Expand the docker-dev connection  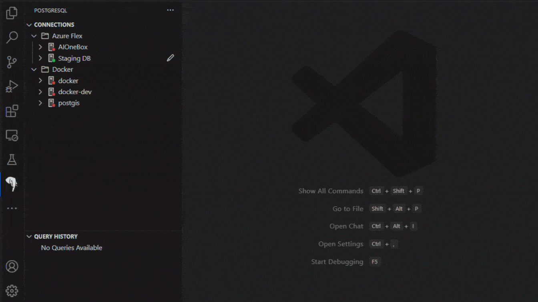tap(40, 91)
